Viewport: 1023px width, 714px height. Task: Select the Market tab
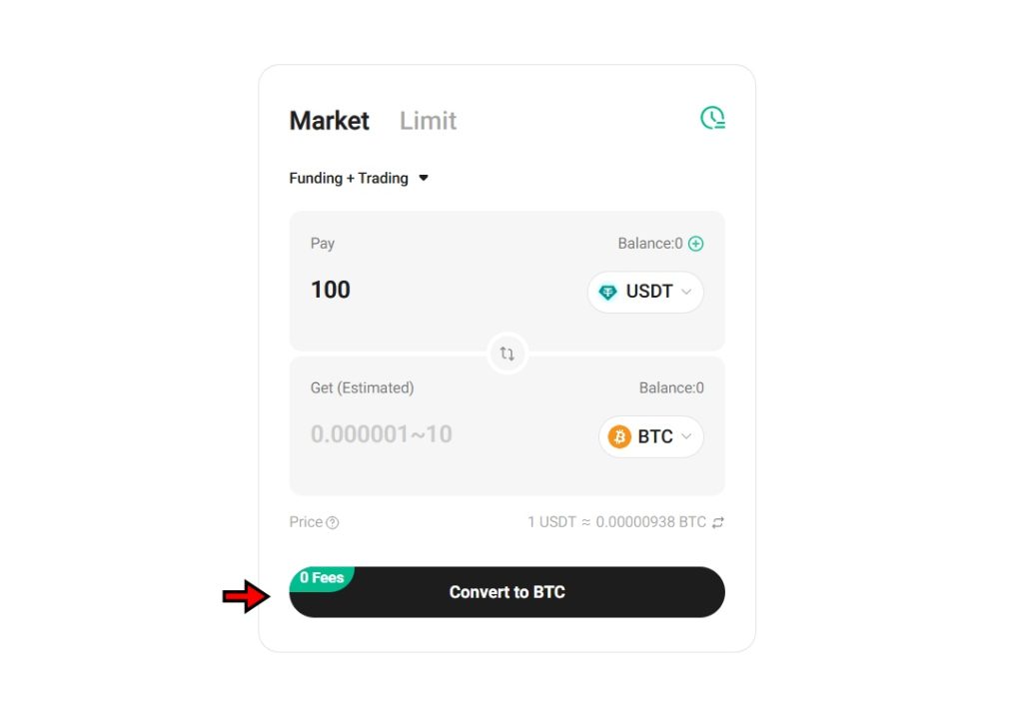pyautogui.click(x=329, y=120)
